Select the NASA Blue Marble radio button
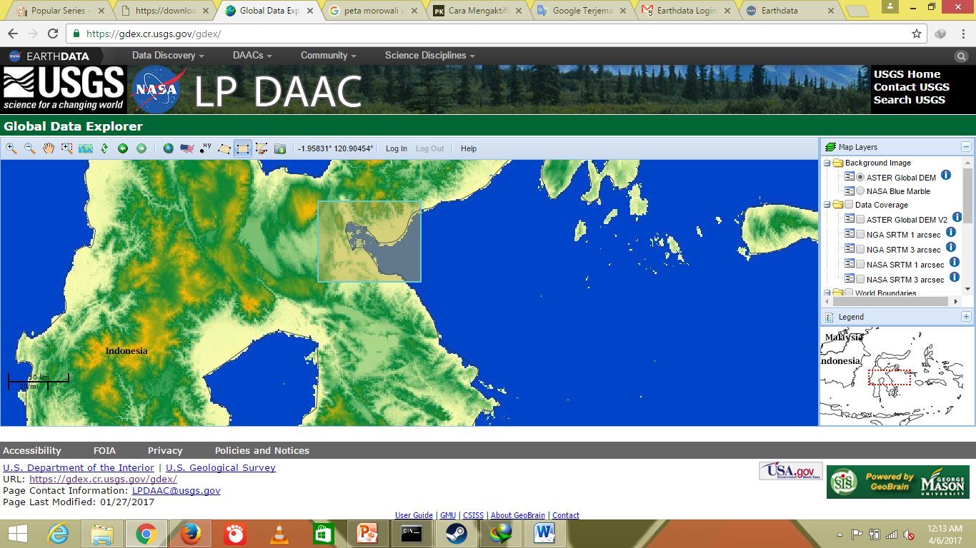This screenshot has width=976, height=548. pos(860,191)
